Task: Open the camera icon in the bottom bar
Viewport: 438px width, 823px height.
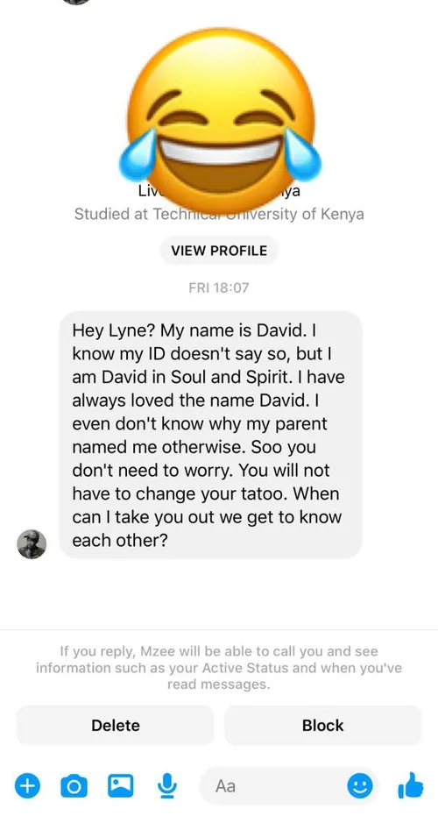Action: point(74,785)
